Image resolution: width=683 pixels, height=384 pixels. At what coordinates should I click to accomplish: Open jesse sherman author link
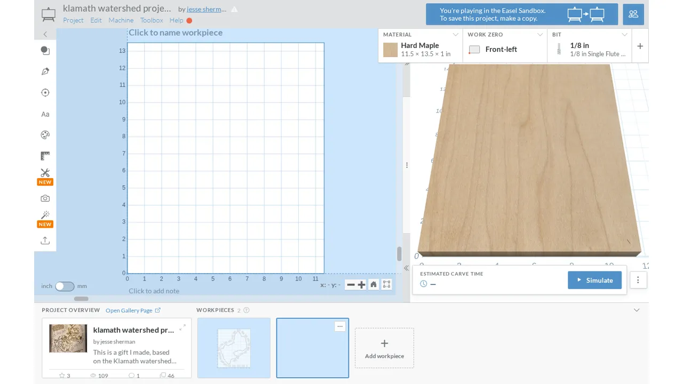[207, 9]
